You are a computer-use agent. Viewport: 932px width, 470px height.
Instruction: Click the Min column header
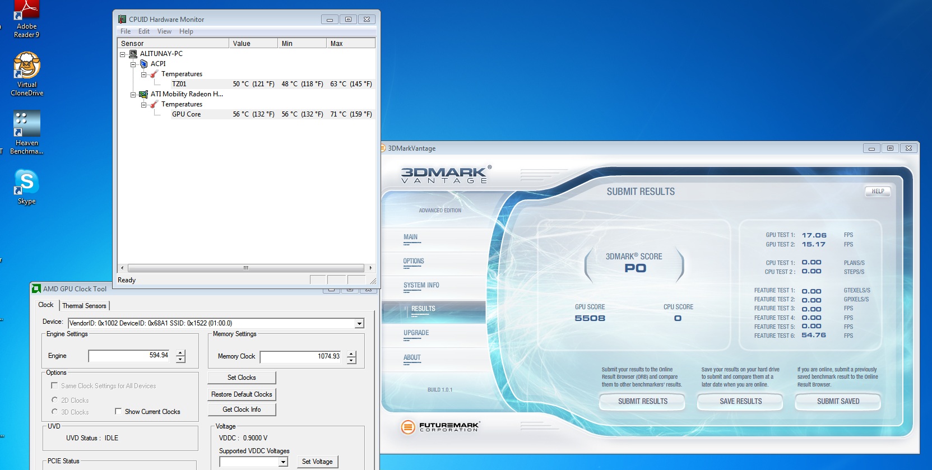click(x=302, y=43)
